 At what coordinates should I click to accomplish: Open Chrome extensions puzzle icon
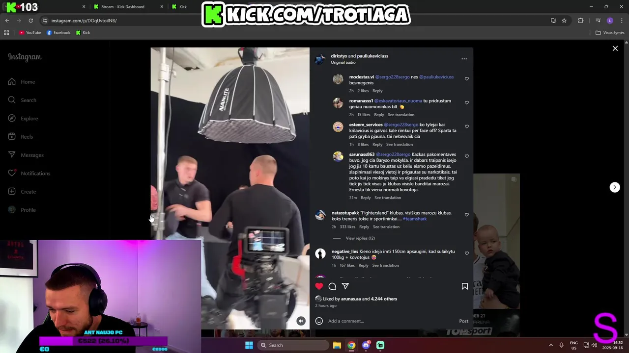(581, 21)
